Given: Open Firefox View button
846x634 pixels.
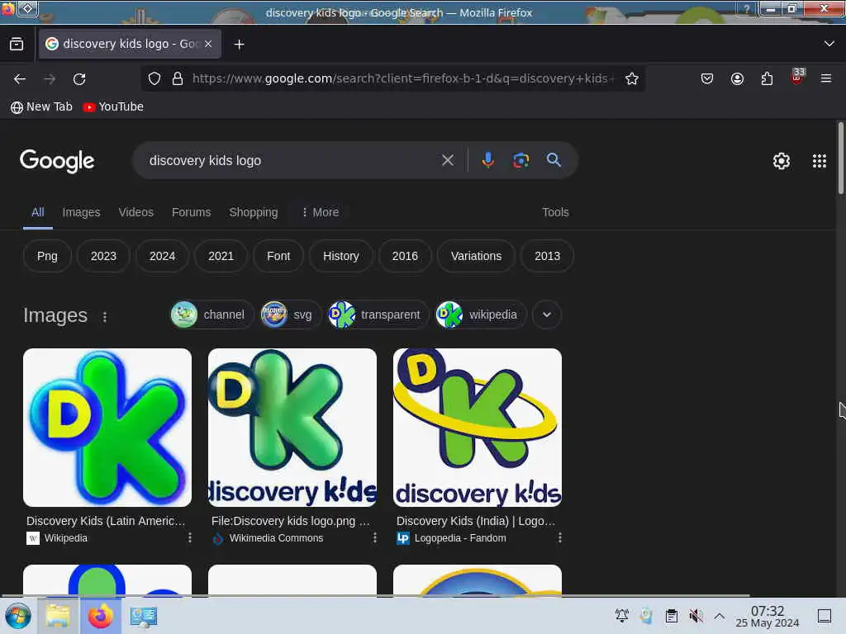Looking at the screenshot, I should (x=17, y=44).
